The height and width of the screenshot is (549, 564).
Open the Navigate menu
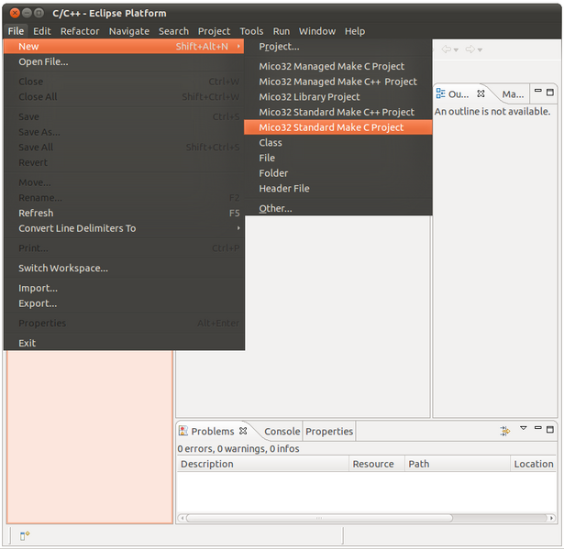tap(128, 31)
